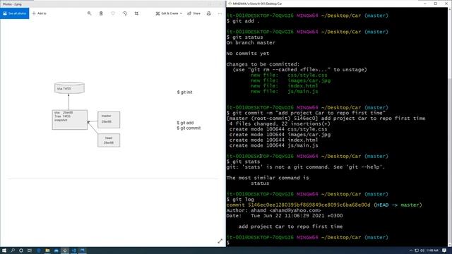452x254 pixels.
Task: Click the last empty $ prompt in terminal
Action: [x=228, y=243]
